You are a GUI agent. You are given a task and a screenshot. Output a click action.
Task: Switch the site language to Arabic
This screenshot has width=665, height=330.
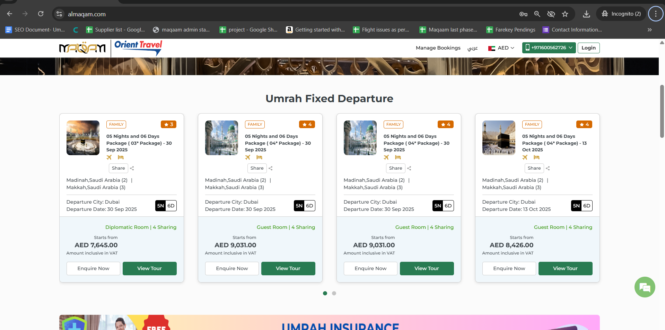click(472, 48)
